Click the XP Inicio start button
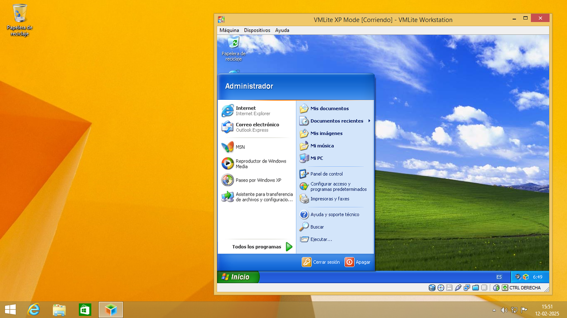The image size is (567, 318). click(238, 277)
